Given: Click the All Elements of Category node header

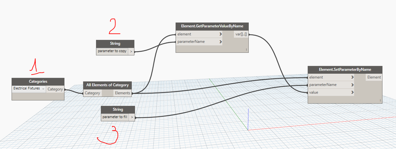Looking at the screenshot, I should click(x=108, y=85).
